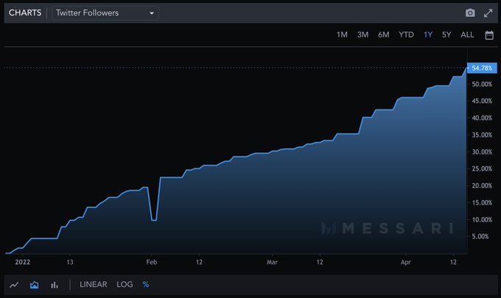Select the 1M time range
The image size is (501, 298).
342,35
